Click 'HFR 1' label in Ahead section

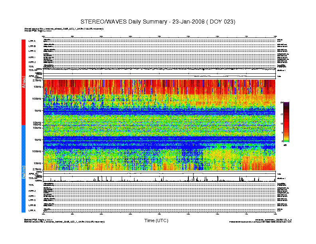point(32,57)
